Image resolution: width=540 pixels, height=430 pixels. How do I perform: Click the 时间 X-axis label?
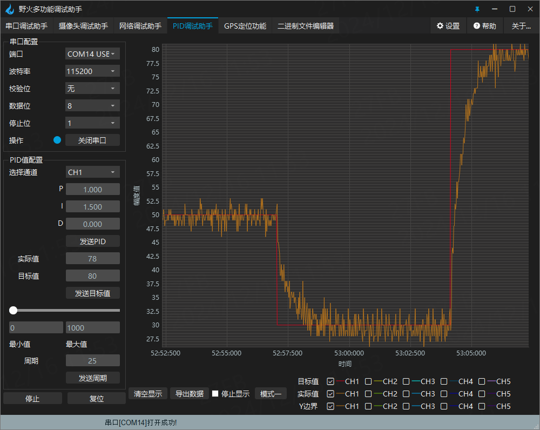point(345,364)
